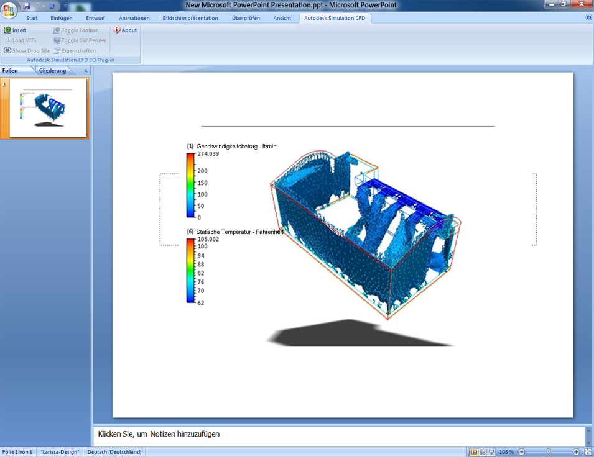The image size is (594, 457).
Task: Click Toggle SW Render
Action: pos(80,40)
